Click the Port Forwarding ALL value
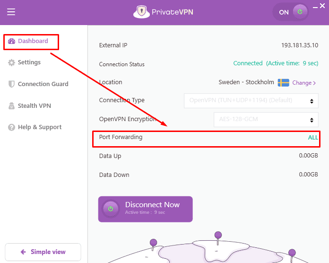329x263 pixels. click(x=313, y=138)
